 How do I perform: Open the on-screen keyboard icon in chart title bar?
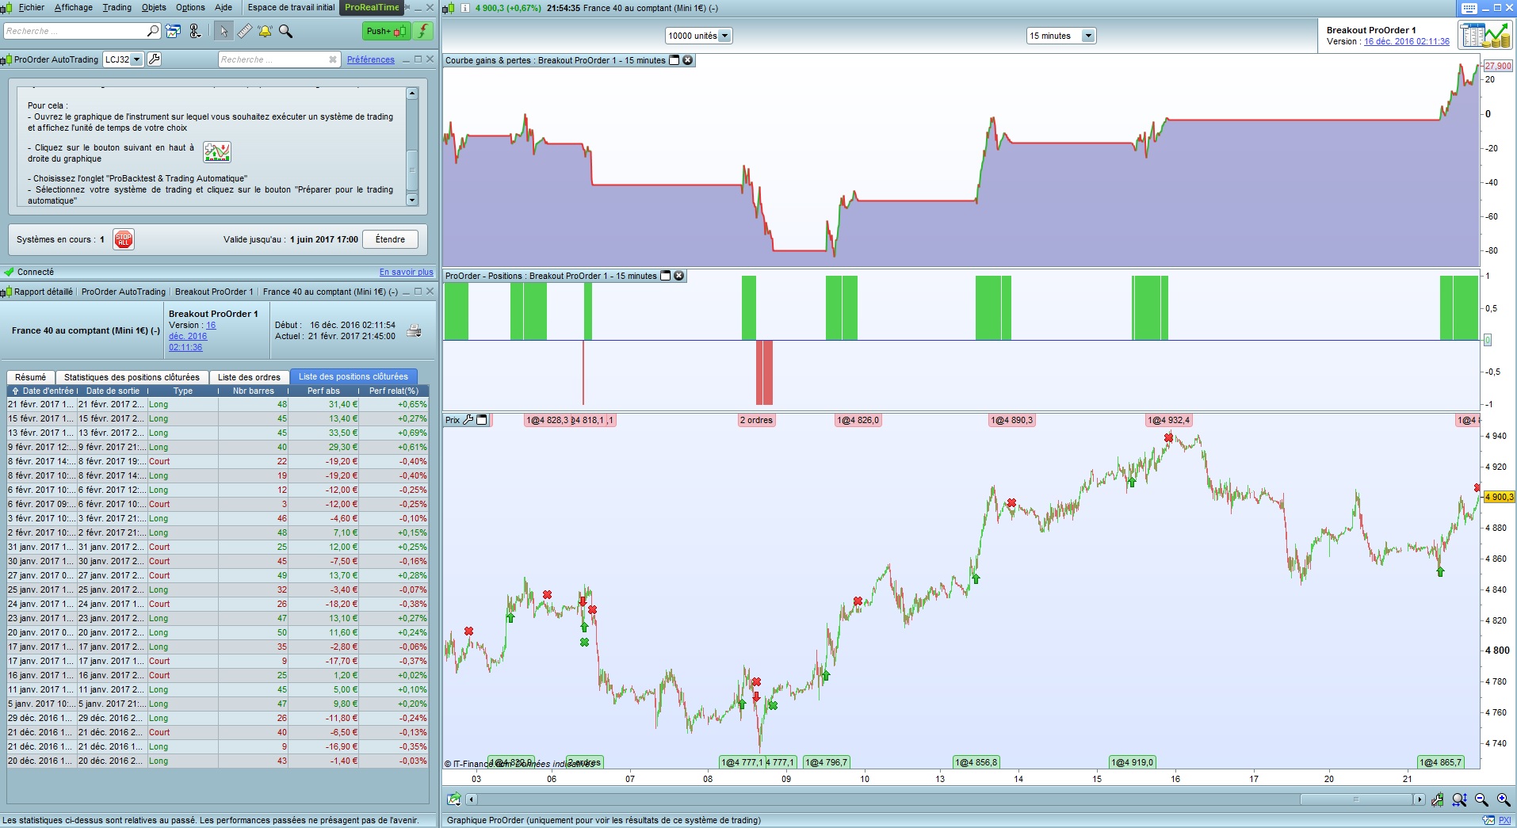pyautogui.click(x=1469, y=8)
